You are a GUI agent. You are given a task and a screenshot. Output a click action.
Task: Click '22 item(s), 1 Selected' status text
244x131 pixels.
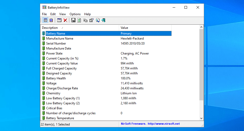click(x=55, y=124)
